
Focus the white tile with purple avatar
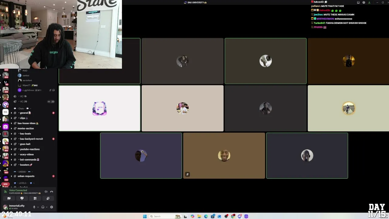pos(99,108)
